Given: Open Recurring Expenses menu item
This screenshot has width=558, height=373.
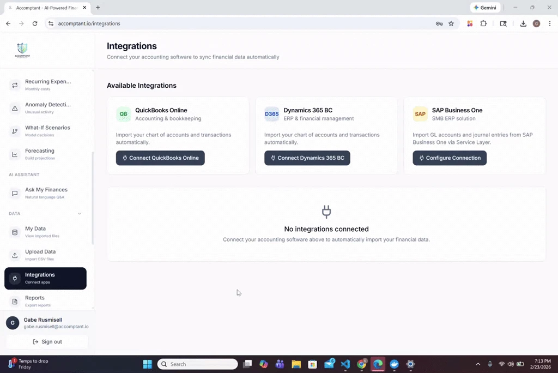Looking at the screenshot, I should (x=45, y=85).
